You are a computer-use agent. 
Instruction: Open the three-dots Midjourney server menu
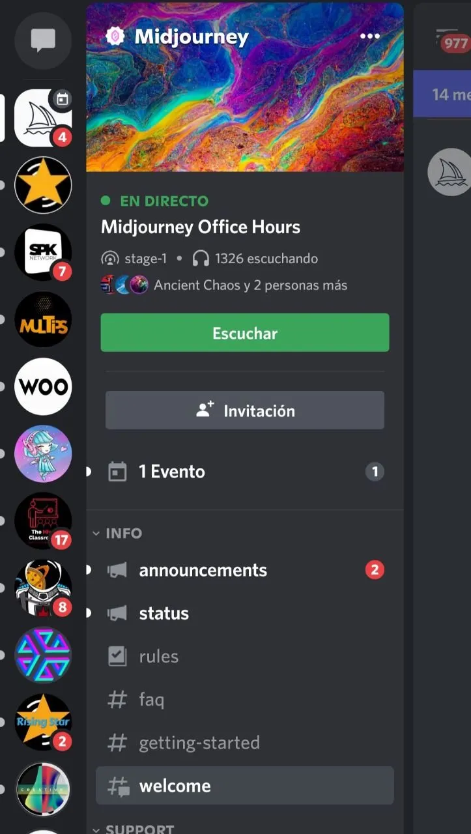pos(369,36)
